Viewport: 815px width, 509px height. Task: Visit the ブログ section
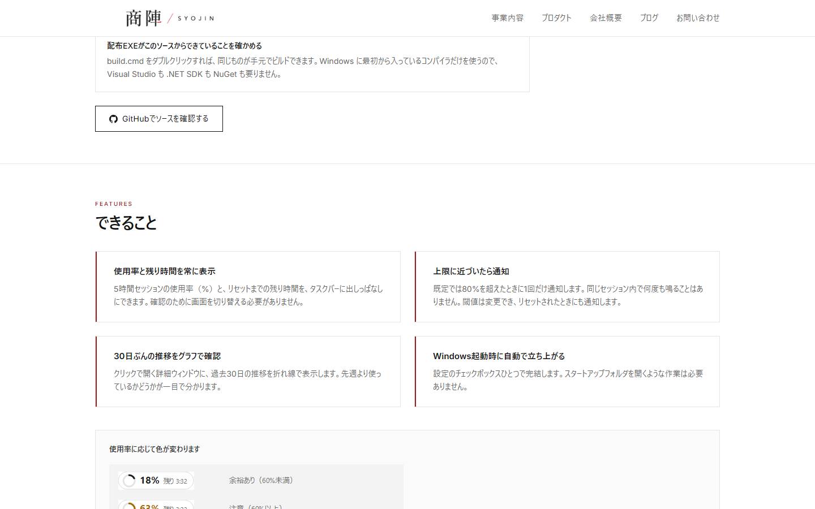(649, 18)
